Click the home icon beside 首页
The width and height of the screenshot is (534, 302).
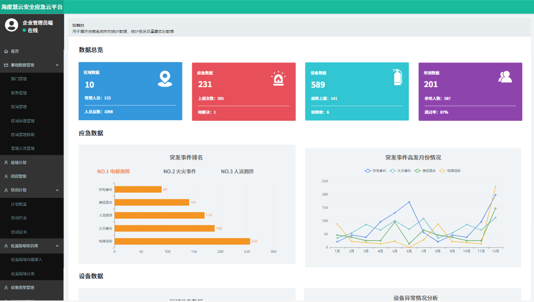pos(6,51)
